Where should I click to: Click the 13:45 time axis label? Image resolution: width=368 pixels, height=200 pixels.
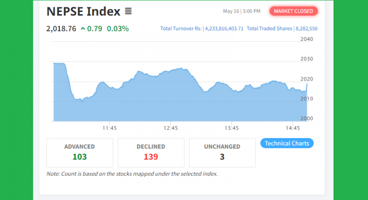point(232,128)
